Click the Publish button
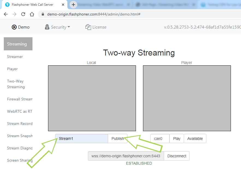The height and width of the screenshot is (169, 241). 118,139
